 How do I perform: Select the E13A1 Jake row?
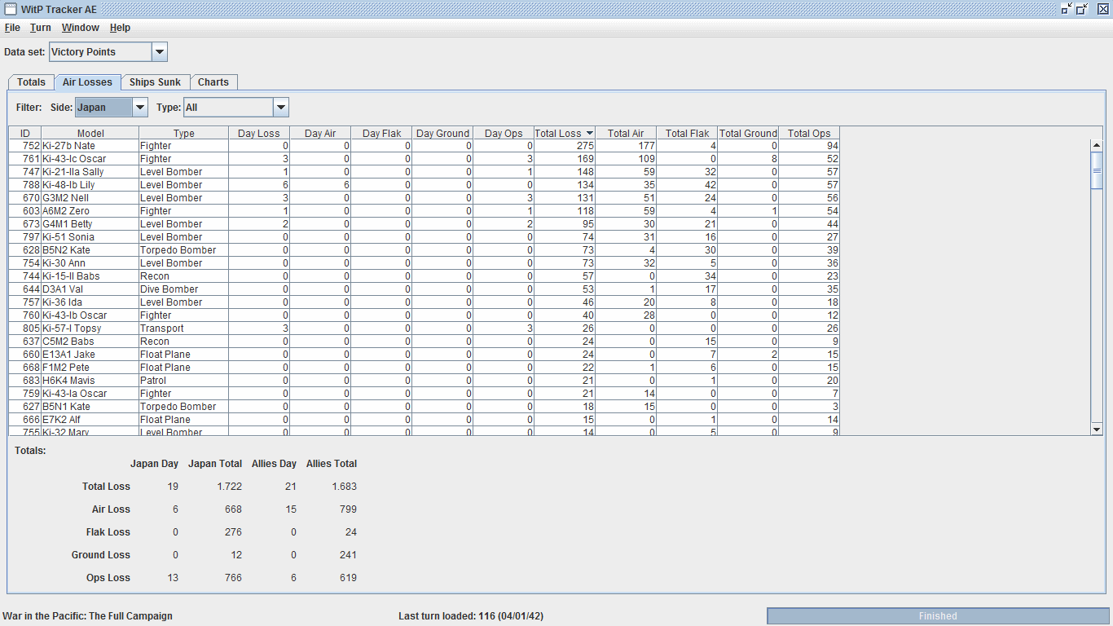tap(425, 355)
